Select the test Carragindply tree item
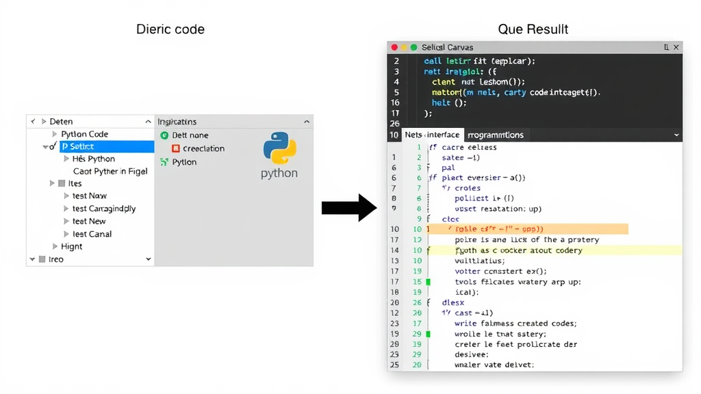This screenshot has width=701, height=394. (x=104, y=209)
